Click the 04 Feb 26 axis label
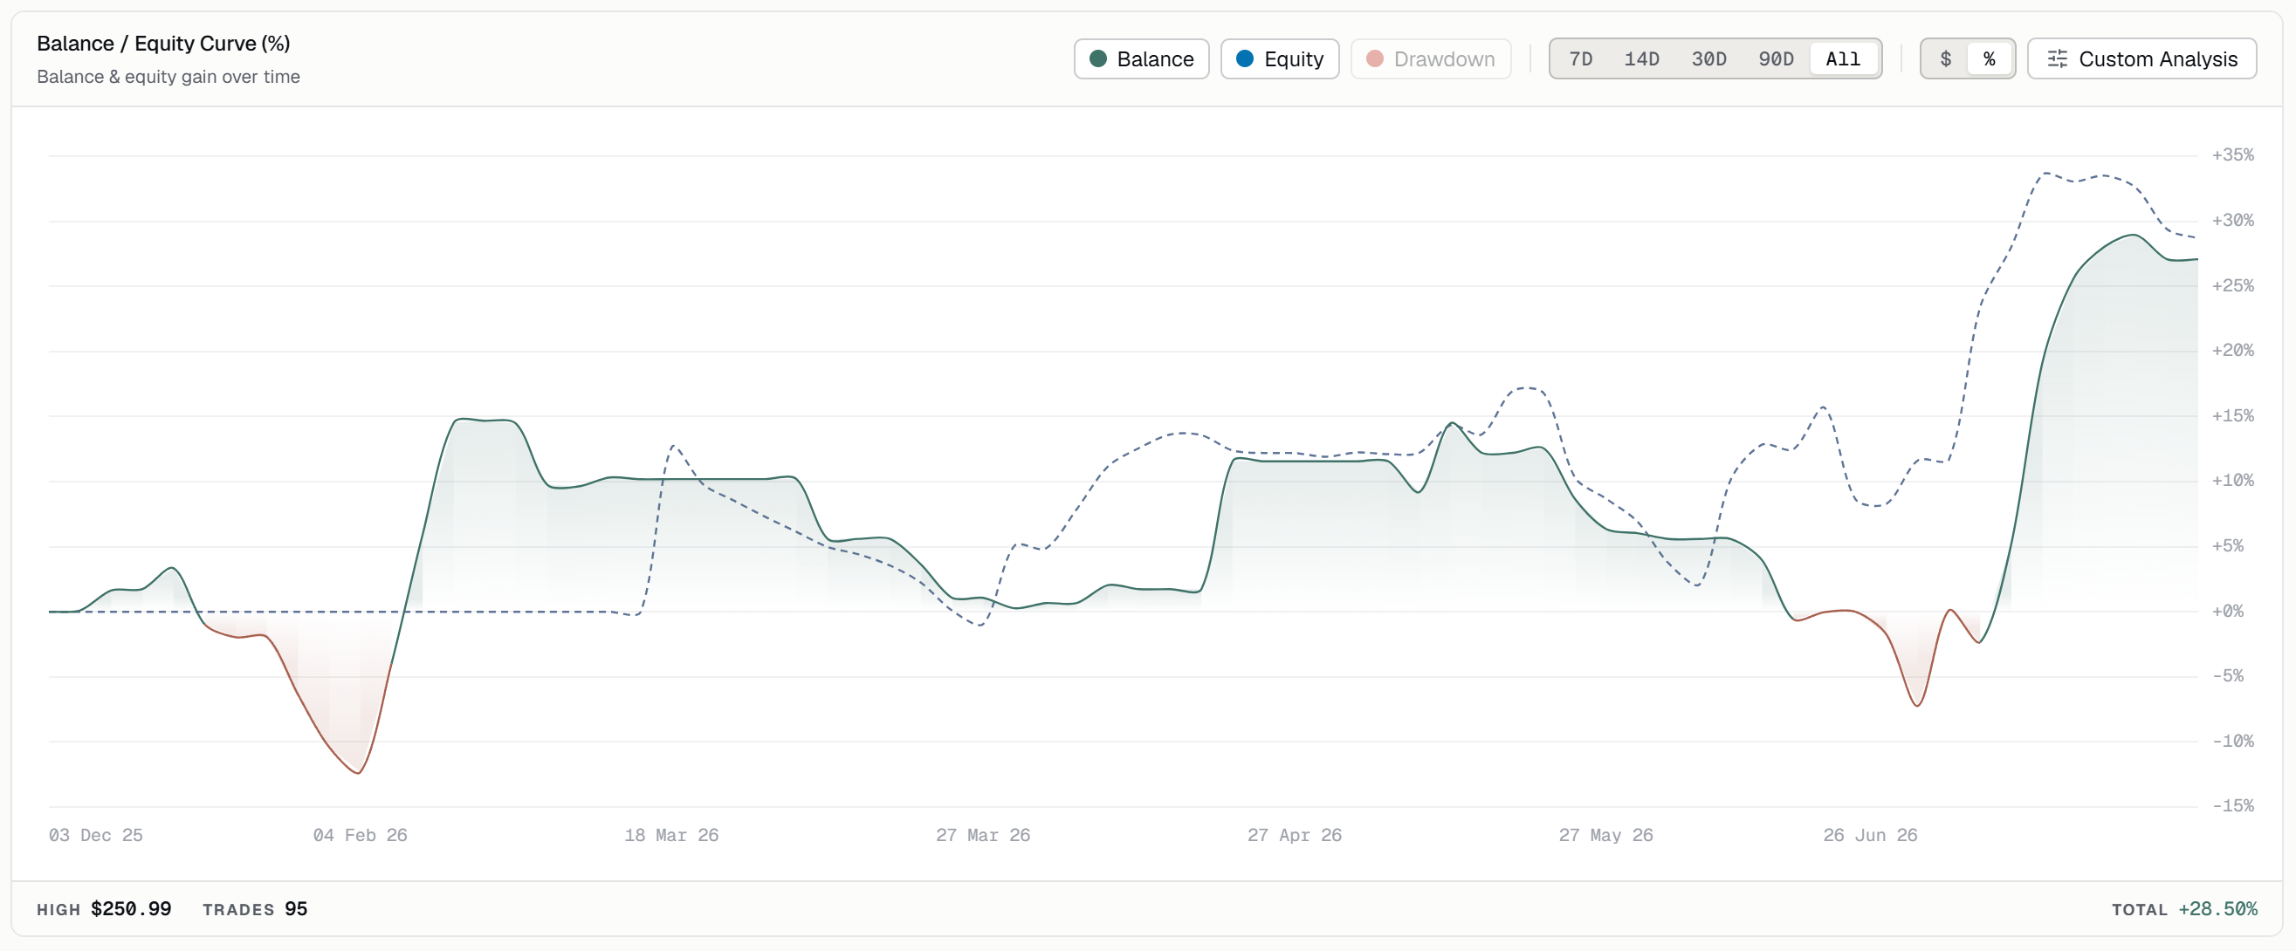Image resolution: width=2296 pixels, height=951 pixels. pyautogui.click(x=360, y=835)
